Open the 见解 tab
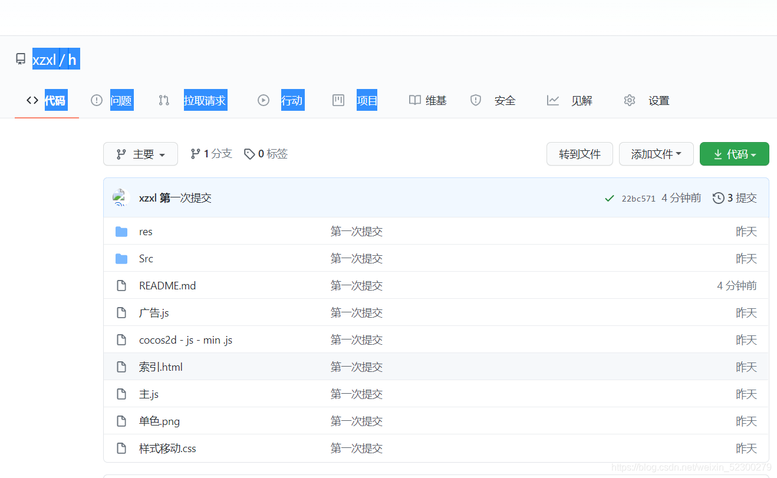 coord(569,100)
